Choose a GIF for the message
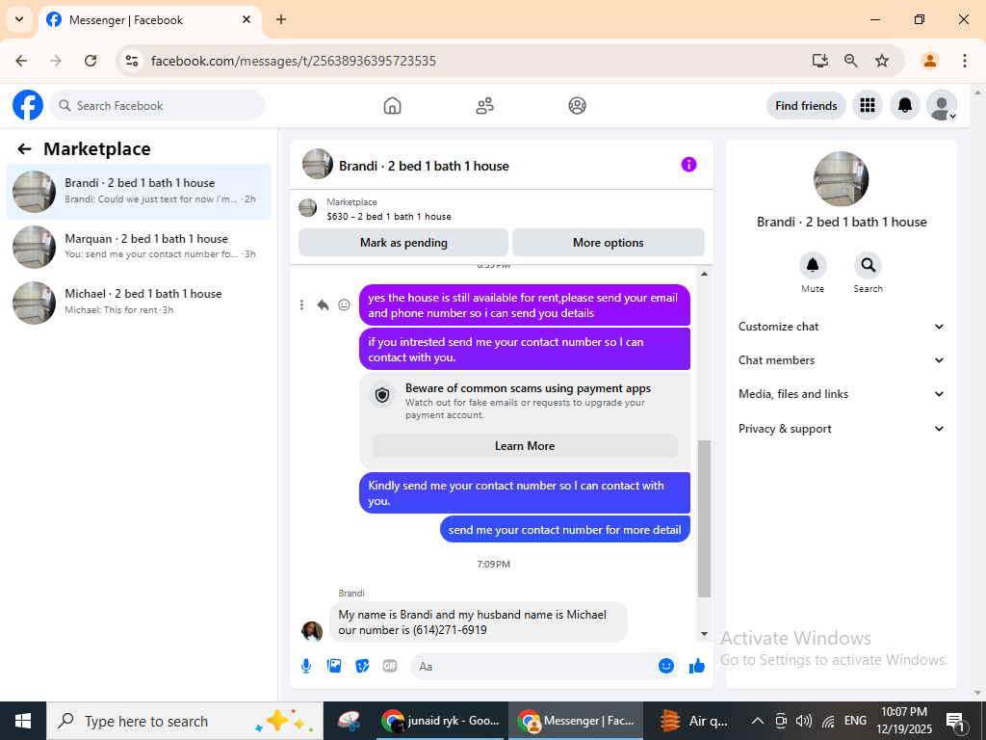This screenshot has width=986, height=740. coord(390,666)
